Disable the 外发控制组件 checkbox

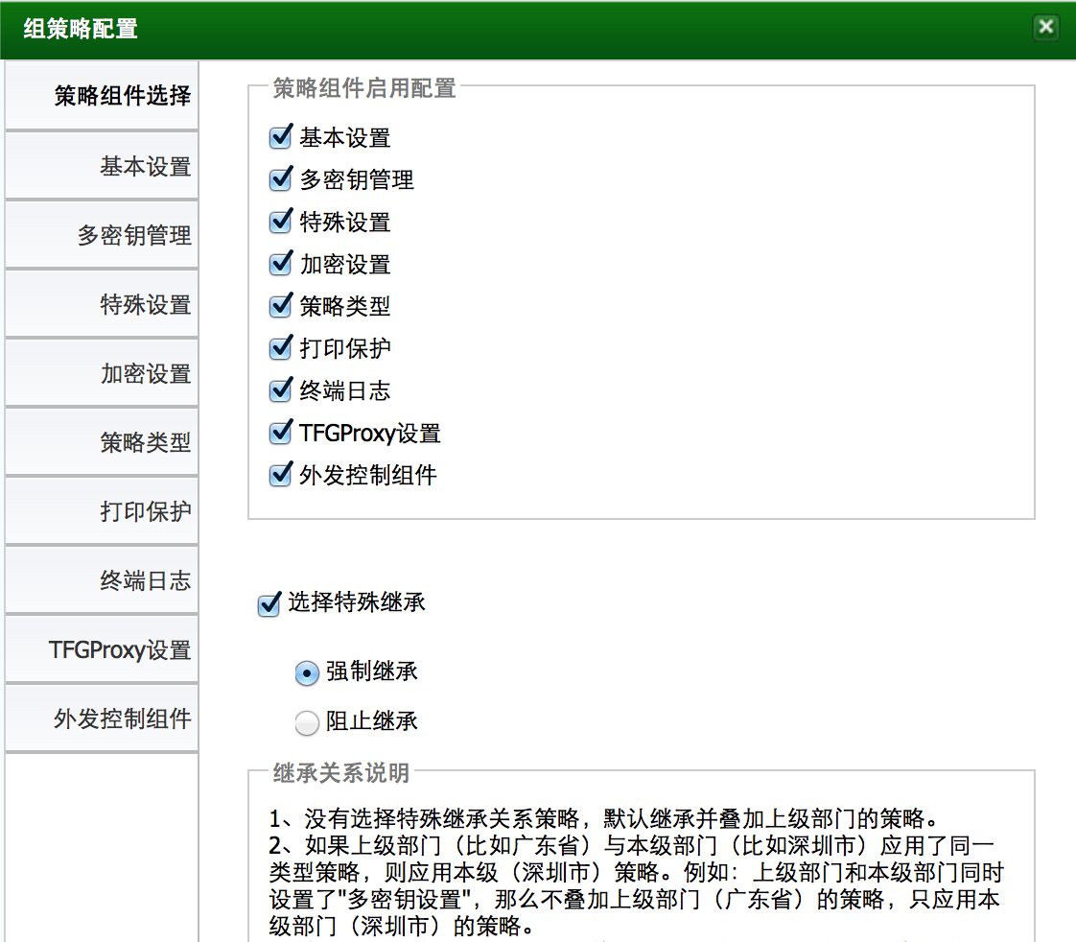click(280, 475)
